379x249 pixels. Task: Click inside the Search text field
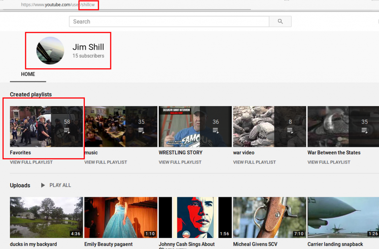(x=169, y=21)
